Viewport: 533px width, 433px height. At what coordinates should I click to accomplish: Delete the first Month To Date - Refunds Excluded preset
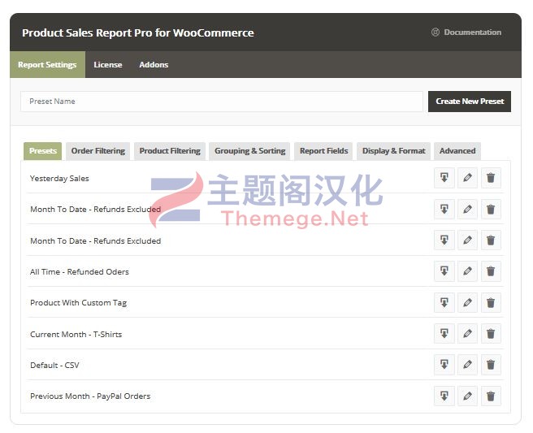pyautogui.click(x=491, y=209)
